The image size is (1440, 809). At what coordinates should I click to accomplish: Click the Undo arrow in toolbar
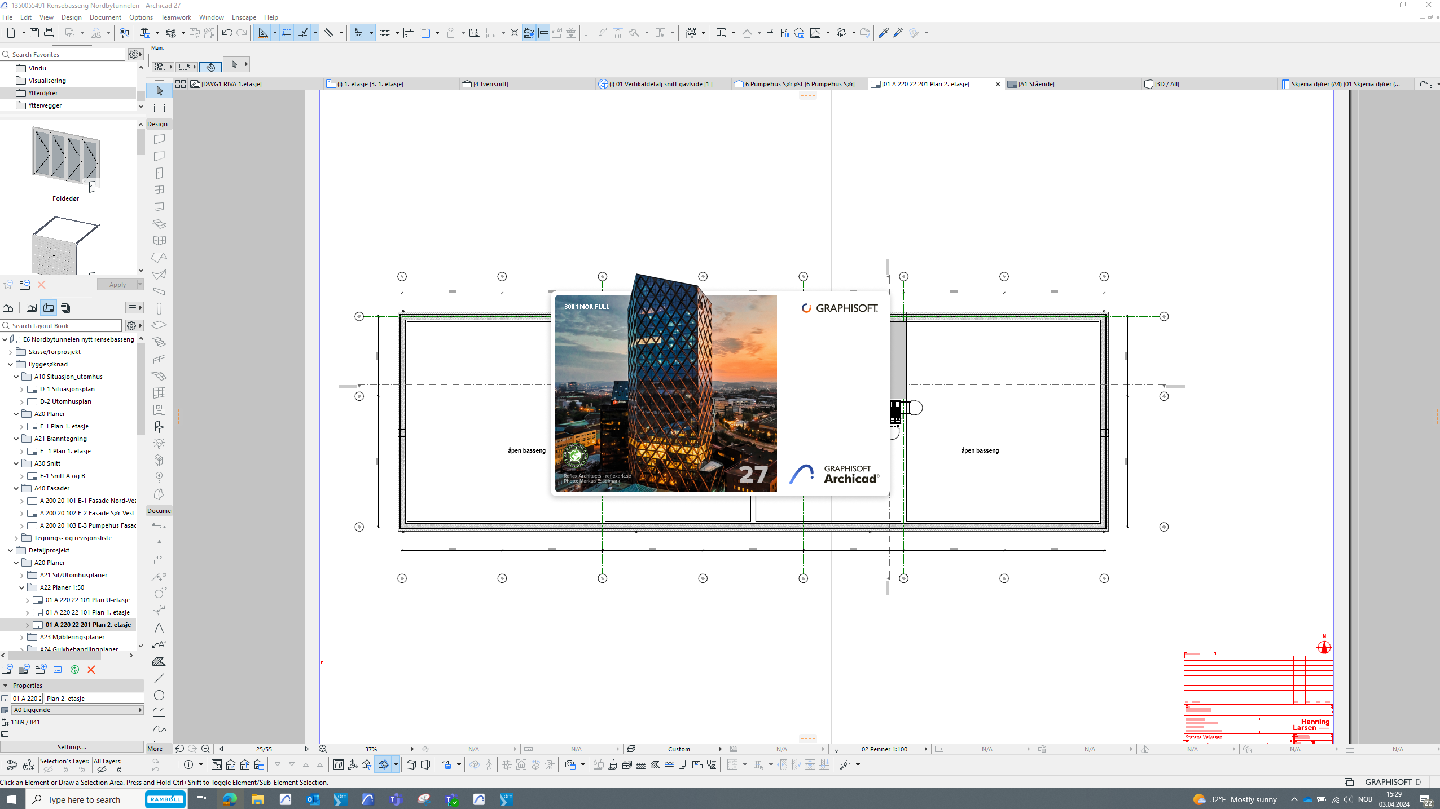pyautogui.click(x=227, y=33)
